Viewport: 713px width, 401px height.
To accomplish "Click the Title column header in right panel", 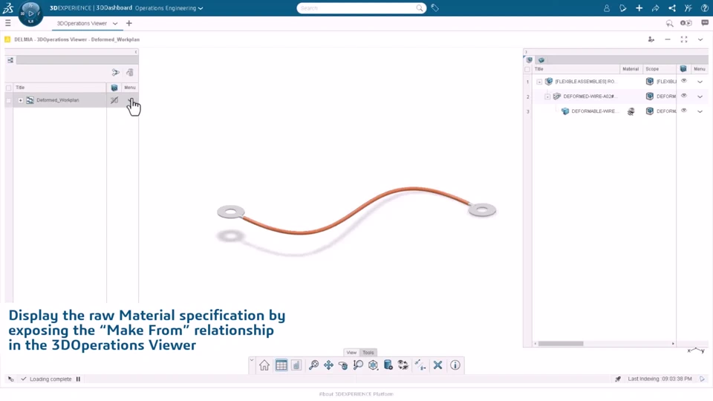I will tap(576, 69).
